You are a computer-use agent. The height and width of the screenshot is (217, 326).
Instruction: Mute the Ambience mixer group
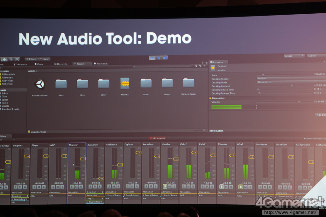click(114, 186)
